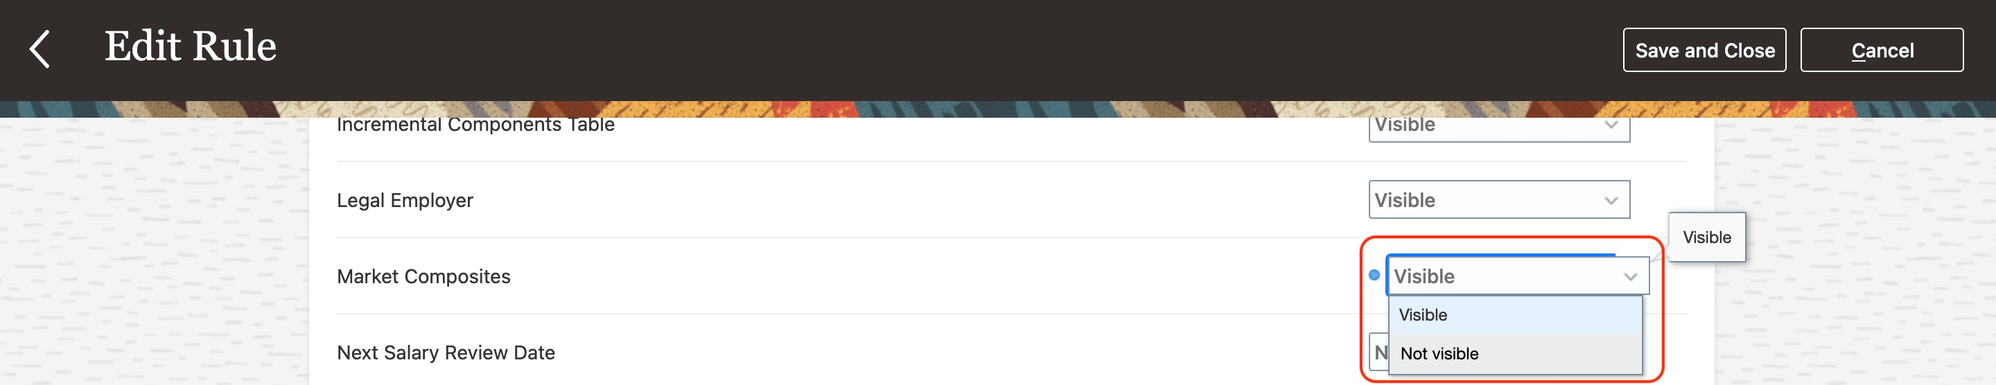Open the Incremental Components Table visibility dropdown
The image size is (1996, 385).
(1498, 129)
